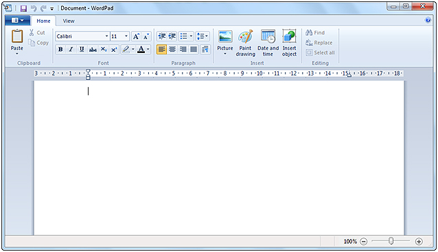Open the Calibri font family dropdown
The width and height of the screenshot is (438, 252).
(106, 36)
